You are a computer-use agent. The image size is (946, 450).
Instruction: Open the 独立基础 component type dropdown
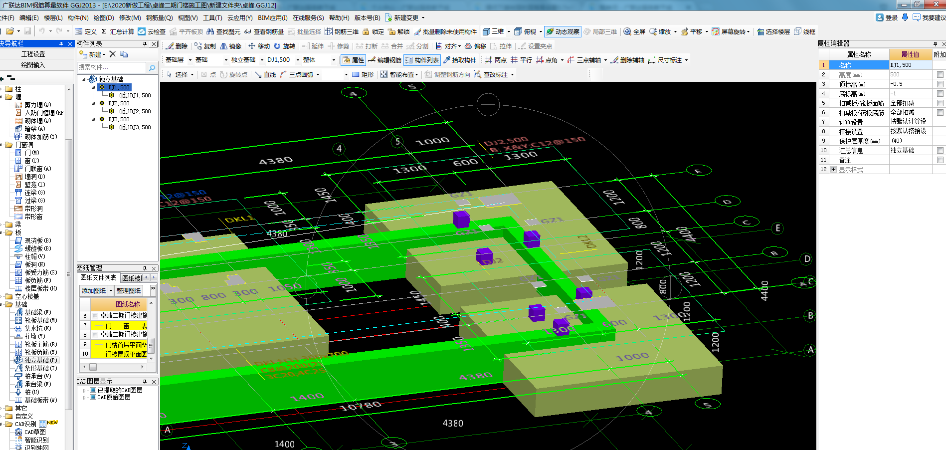click(262, 60)
